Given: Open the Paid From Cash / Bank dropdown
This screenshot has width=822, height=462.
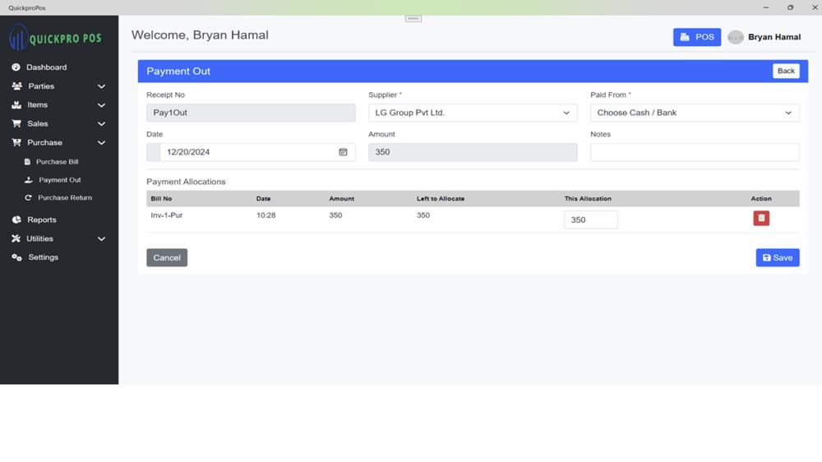Looking at the screenshot, I should [x=695, y=113].
